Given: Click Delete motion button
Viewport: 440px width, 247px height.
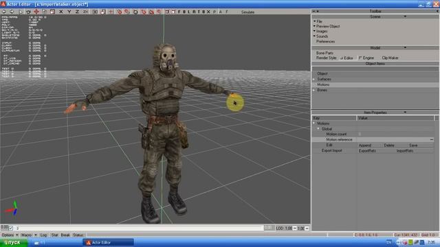Looking at the screenshot, I should point(389,145).
